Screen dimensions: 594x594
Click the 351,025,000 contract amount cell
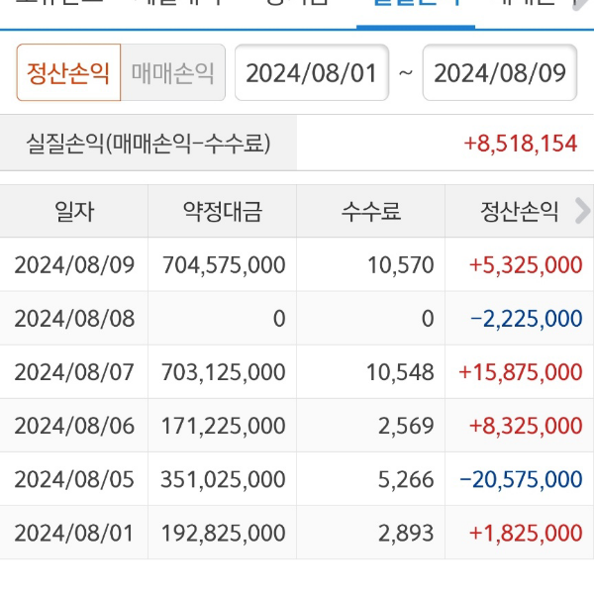click(223, 479)
